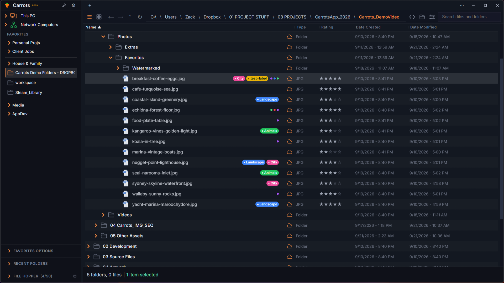Expand the FILE HOPPER section
Viewport: 504px width, 283px height.
pyautogui.click(x=9, y=276)
